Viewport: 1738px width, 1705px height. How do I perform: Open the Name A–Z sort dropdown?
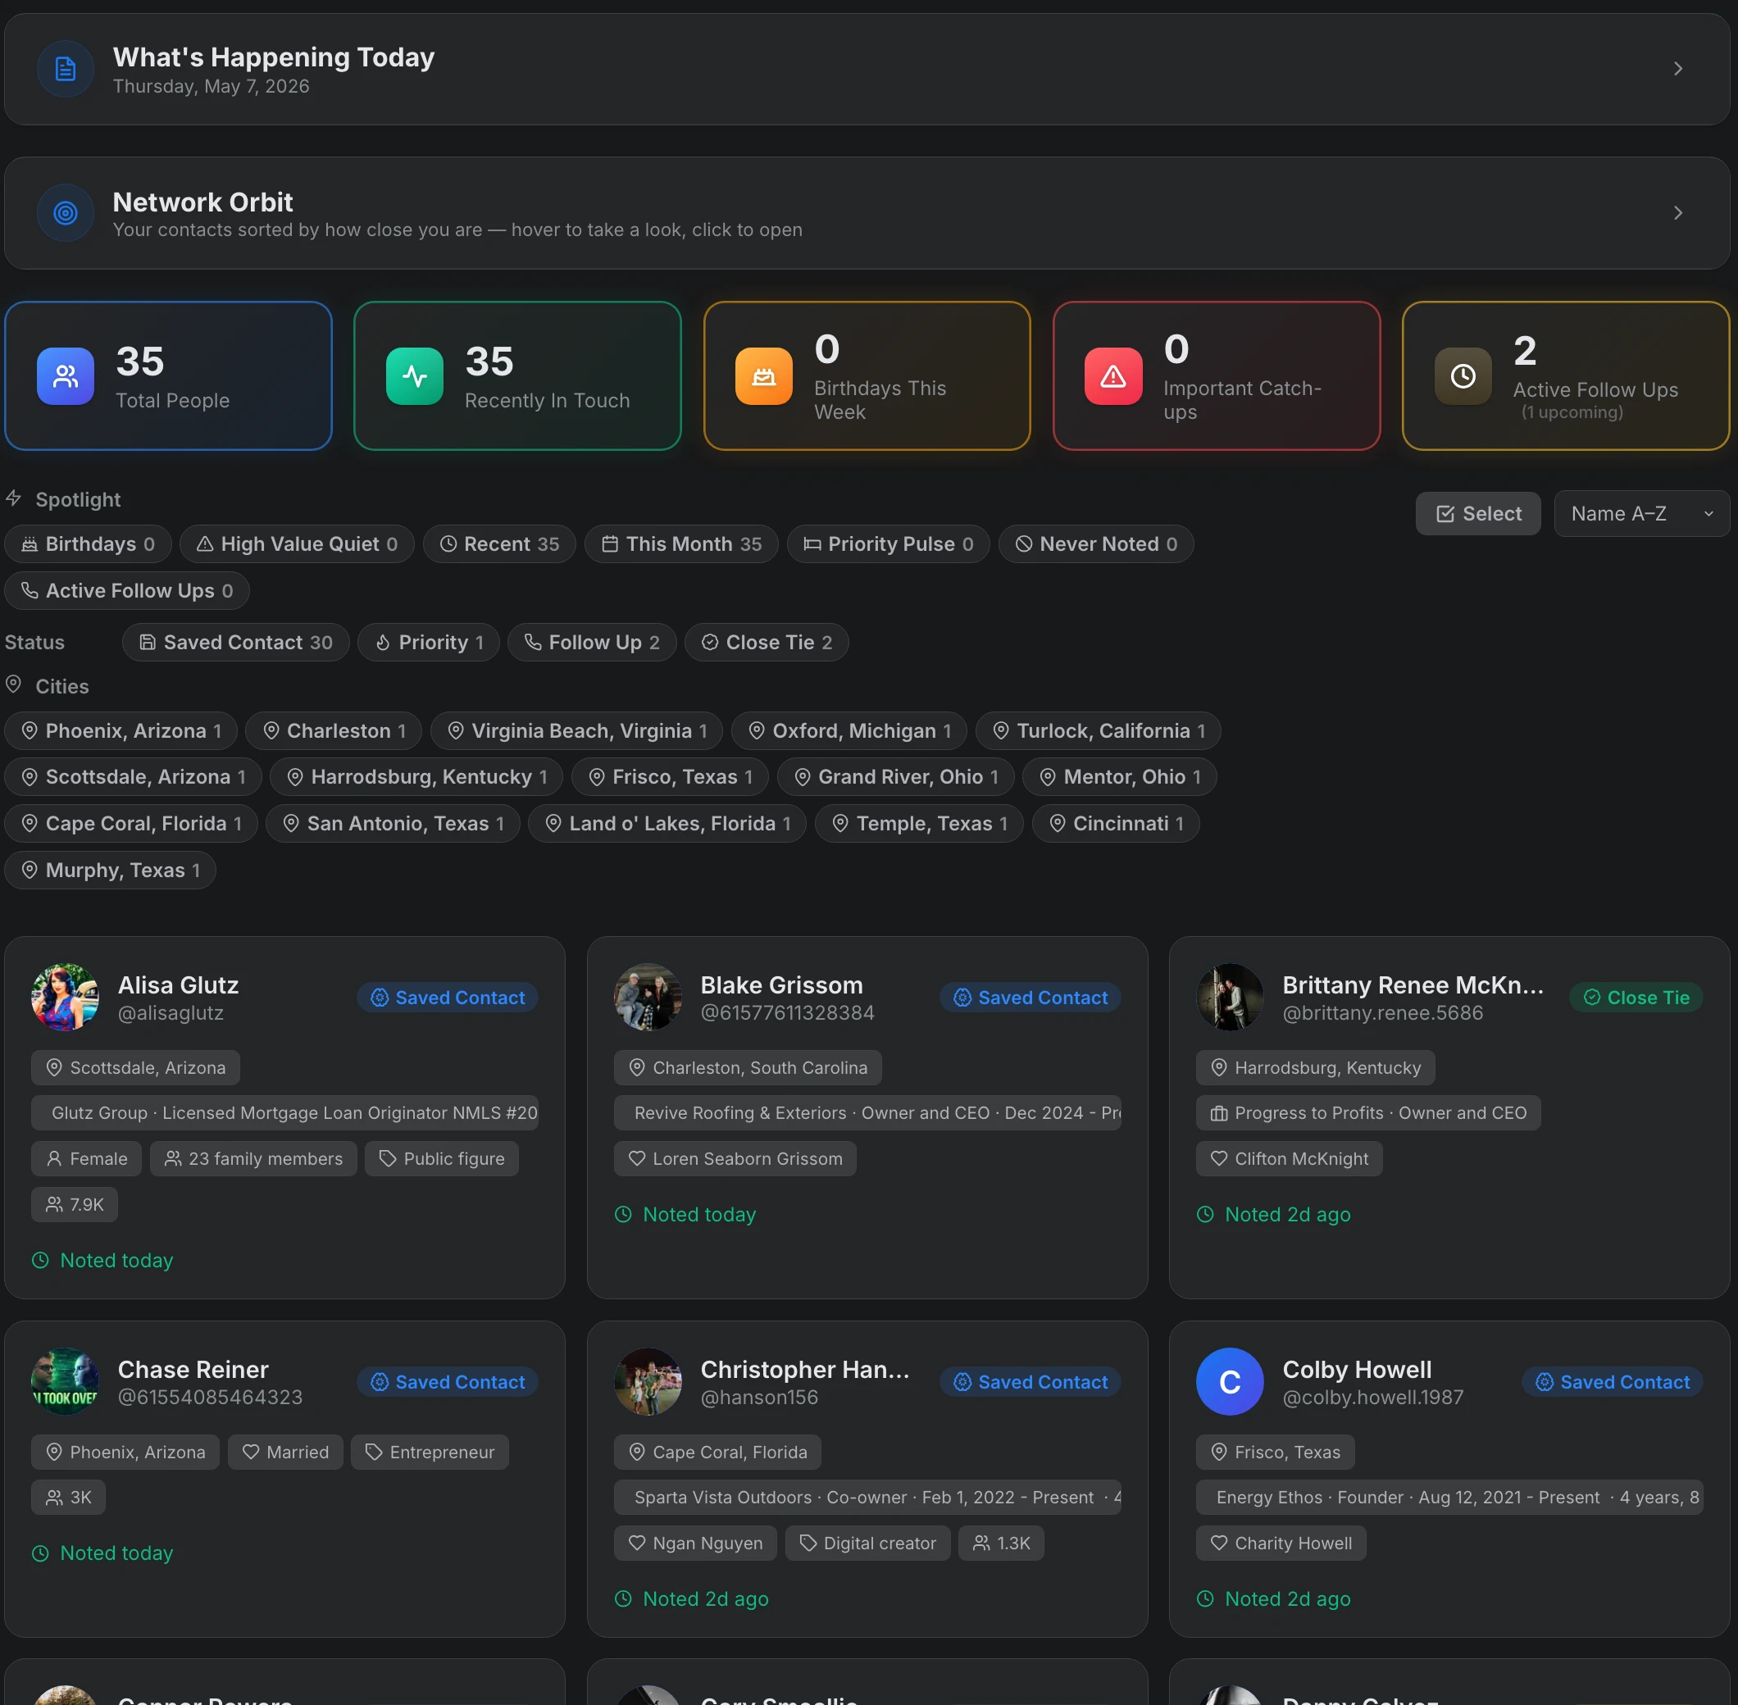click(1641, 513)
